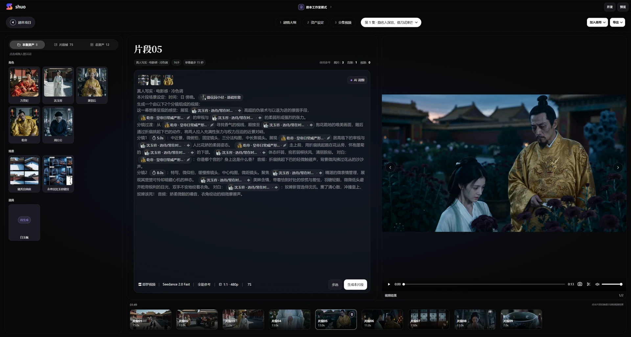Viewport: 631px width, 337px height.
Task: Click the 待生成 badge on 白玉佩
Action: coord(24,220)
